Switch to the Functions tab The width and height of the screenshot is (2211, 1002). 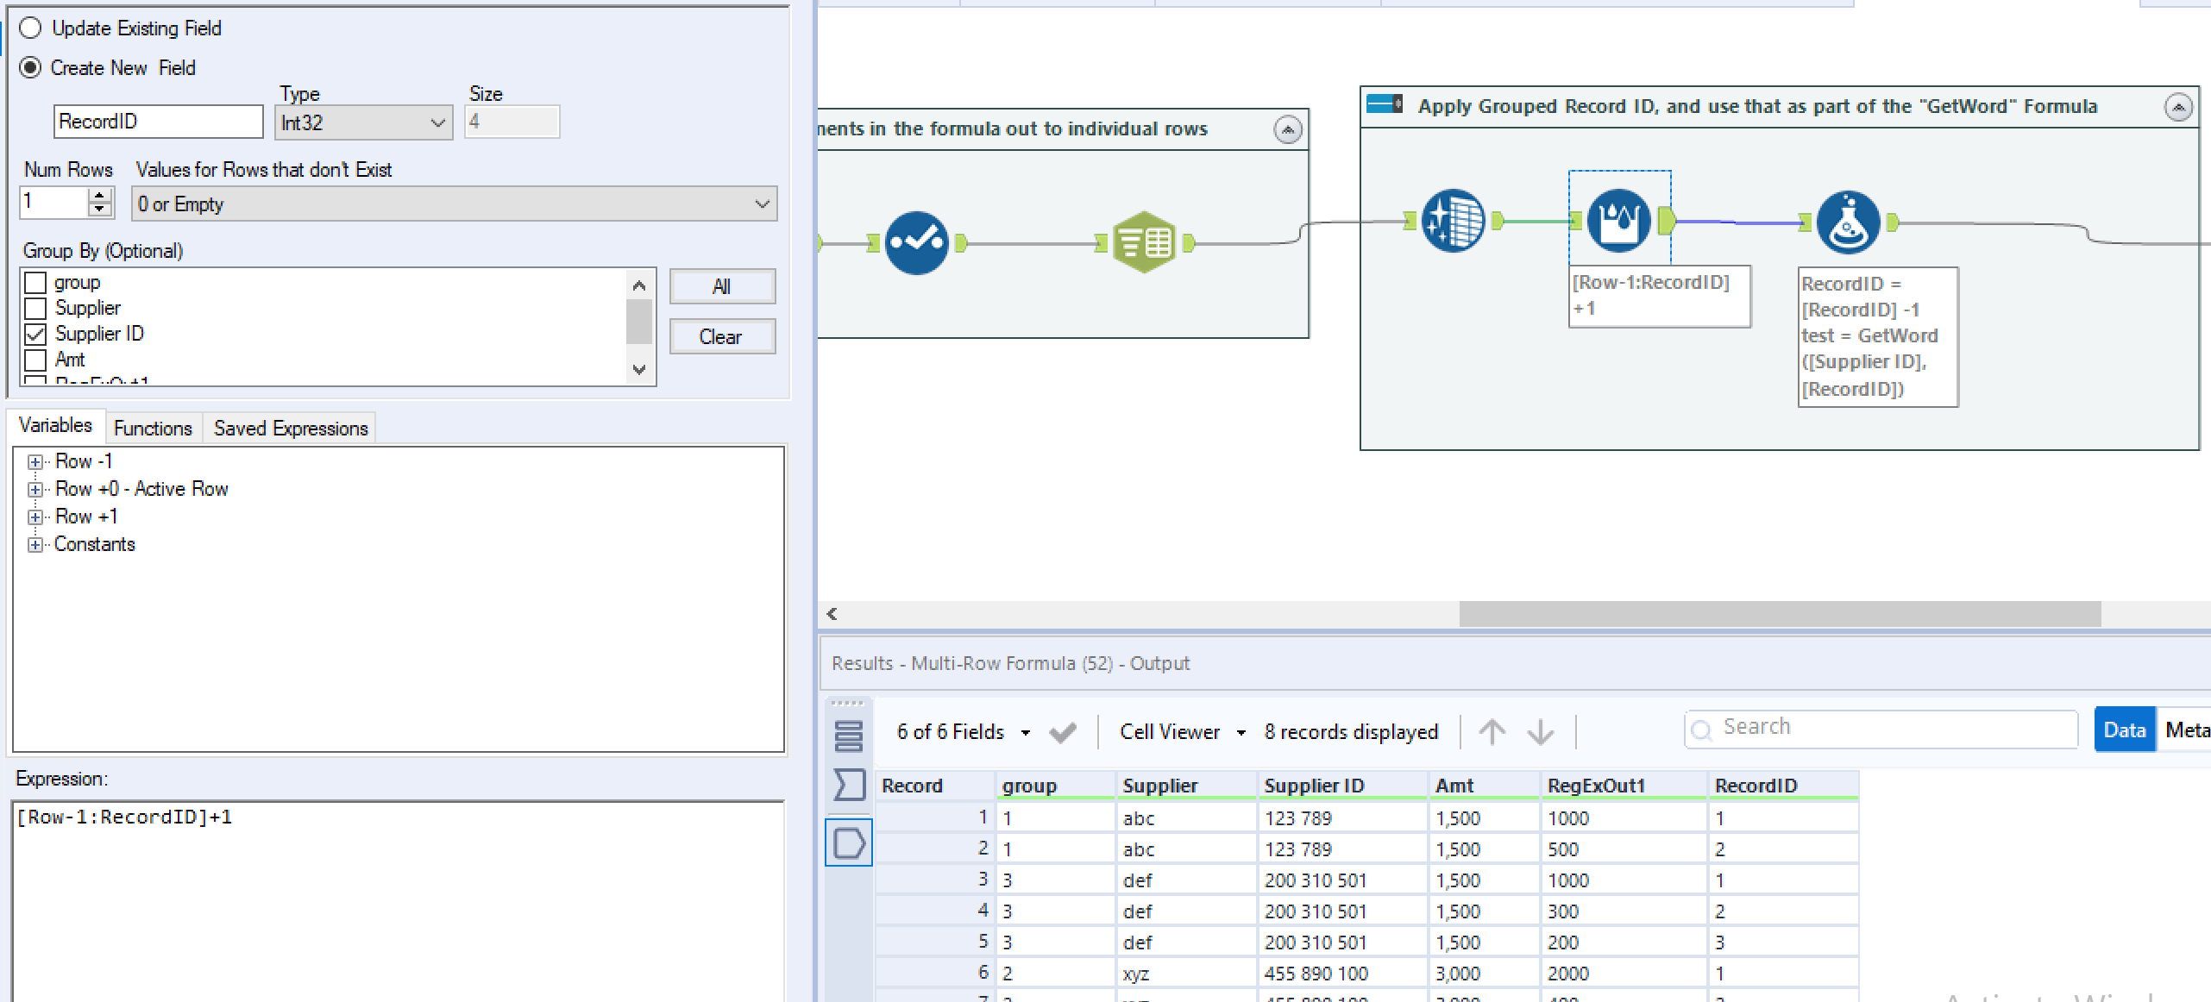click(x=153, y=429)
